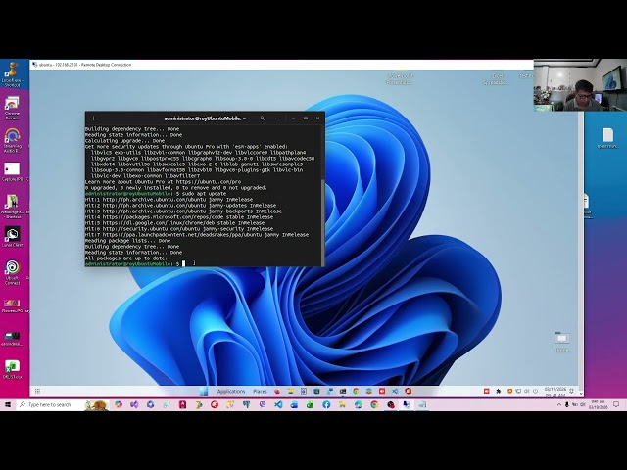Open Excel Spreadsheet icon on Ubuntu desktop

(x=495, y=78)
